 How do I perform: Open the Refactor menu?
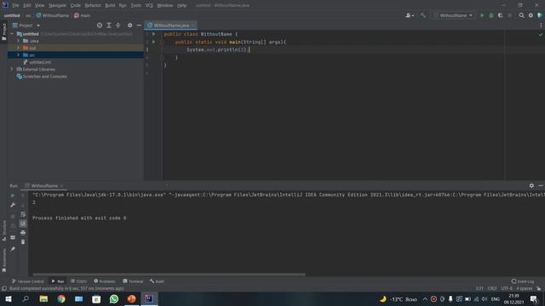pos(93,6)
